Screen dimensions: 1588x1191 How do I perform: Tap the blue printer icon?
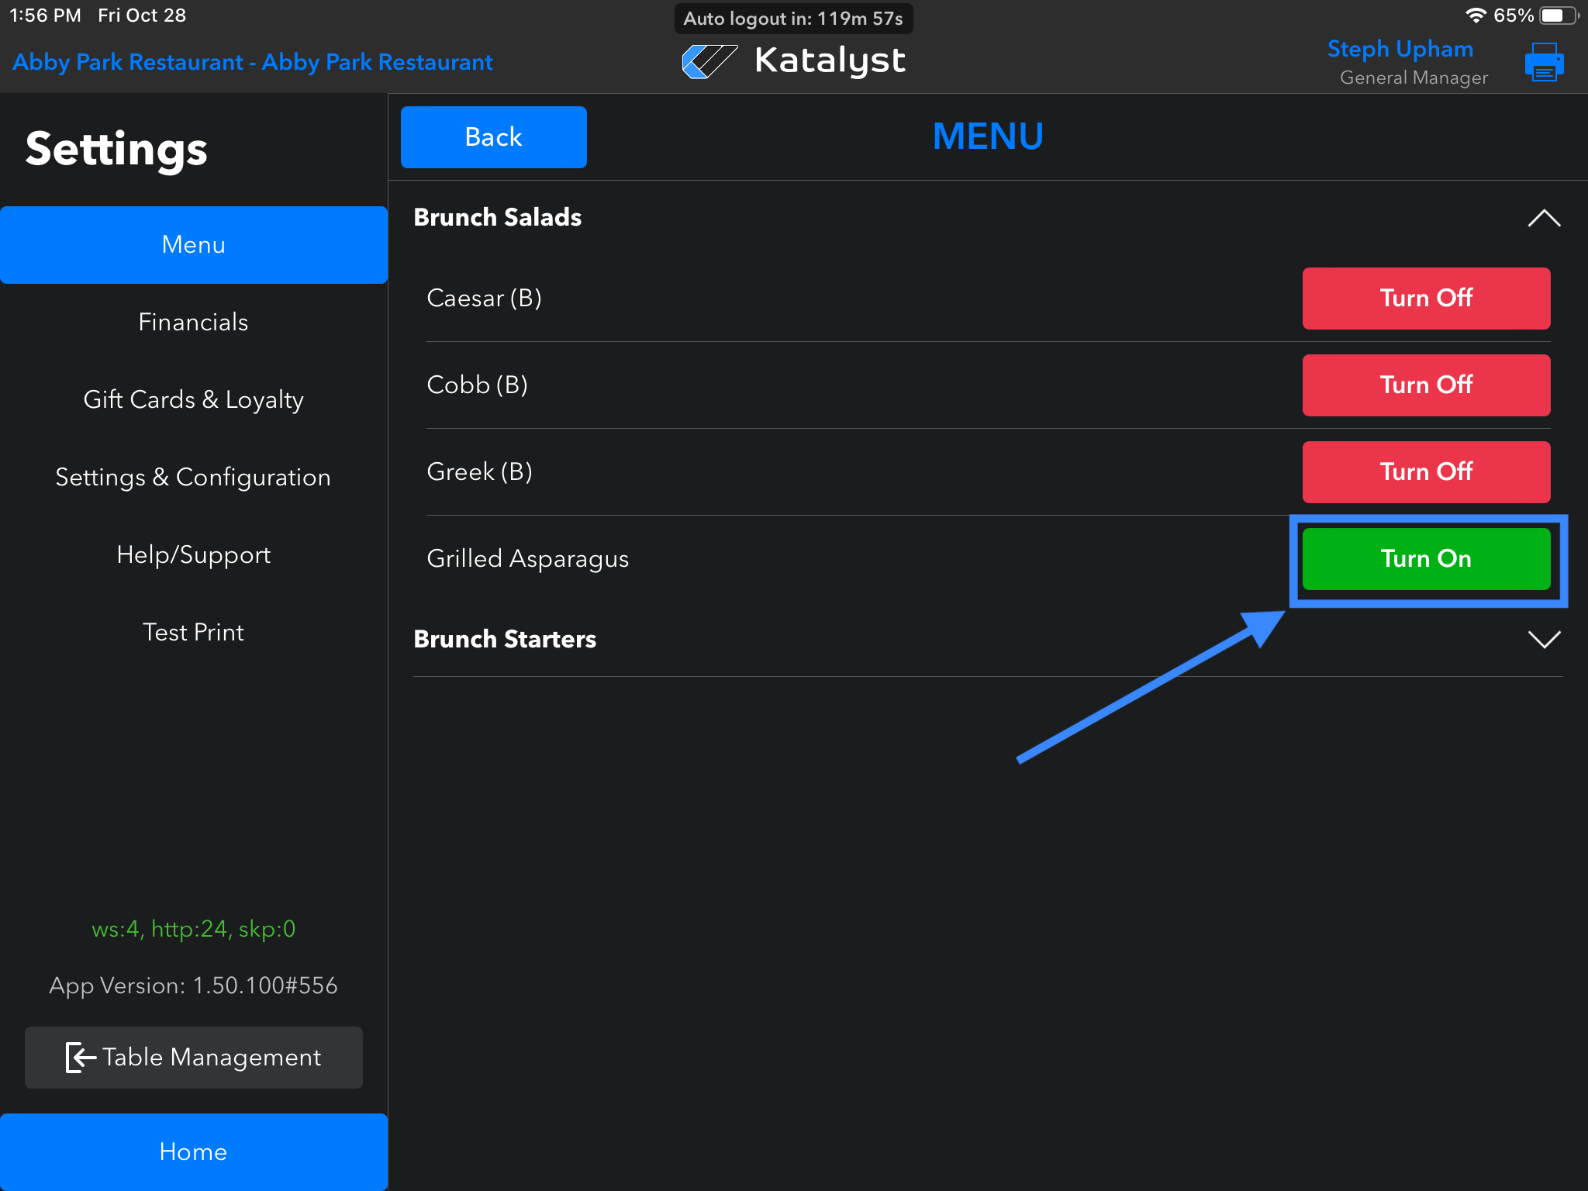coord(1543,62)
